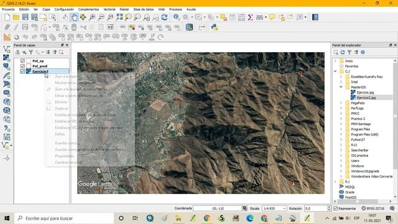398x224 pixels.
Task: Select the Pan Map hand tool
Action: [x=74, y=17]
